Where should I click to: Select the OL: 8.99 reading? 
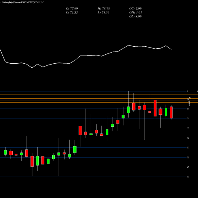[x=135, y=17]
